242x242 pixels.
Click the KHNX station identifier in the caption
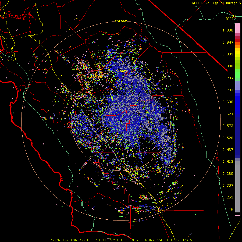pos(151,240)
